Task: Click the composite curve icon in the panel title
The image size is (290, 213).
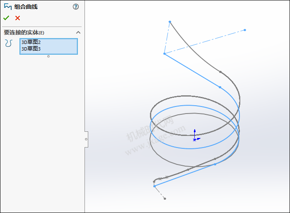Action: [7, 7]
